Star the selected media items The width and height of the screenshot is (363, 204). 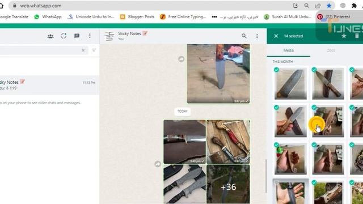click(x=344, y=36)
